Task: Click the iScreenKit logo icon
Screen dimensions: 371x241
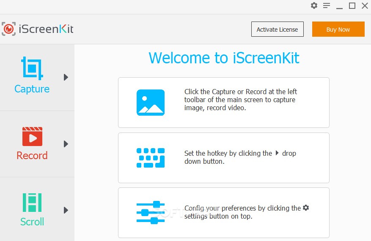Action: [x=9, y=29]
